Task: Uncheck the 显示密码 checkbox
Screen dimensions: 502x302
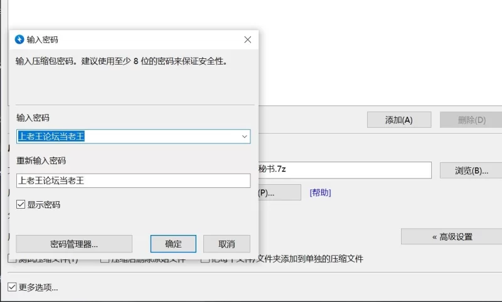Action: click(21, 204)
